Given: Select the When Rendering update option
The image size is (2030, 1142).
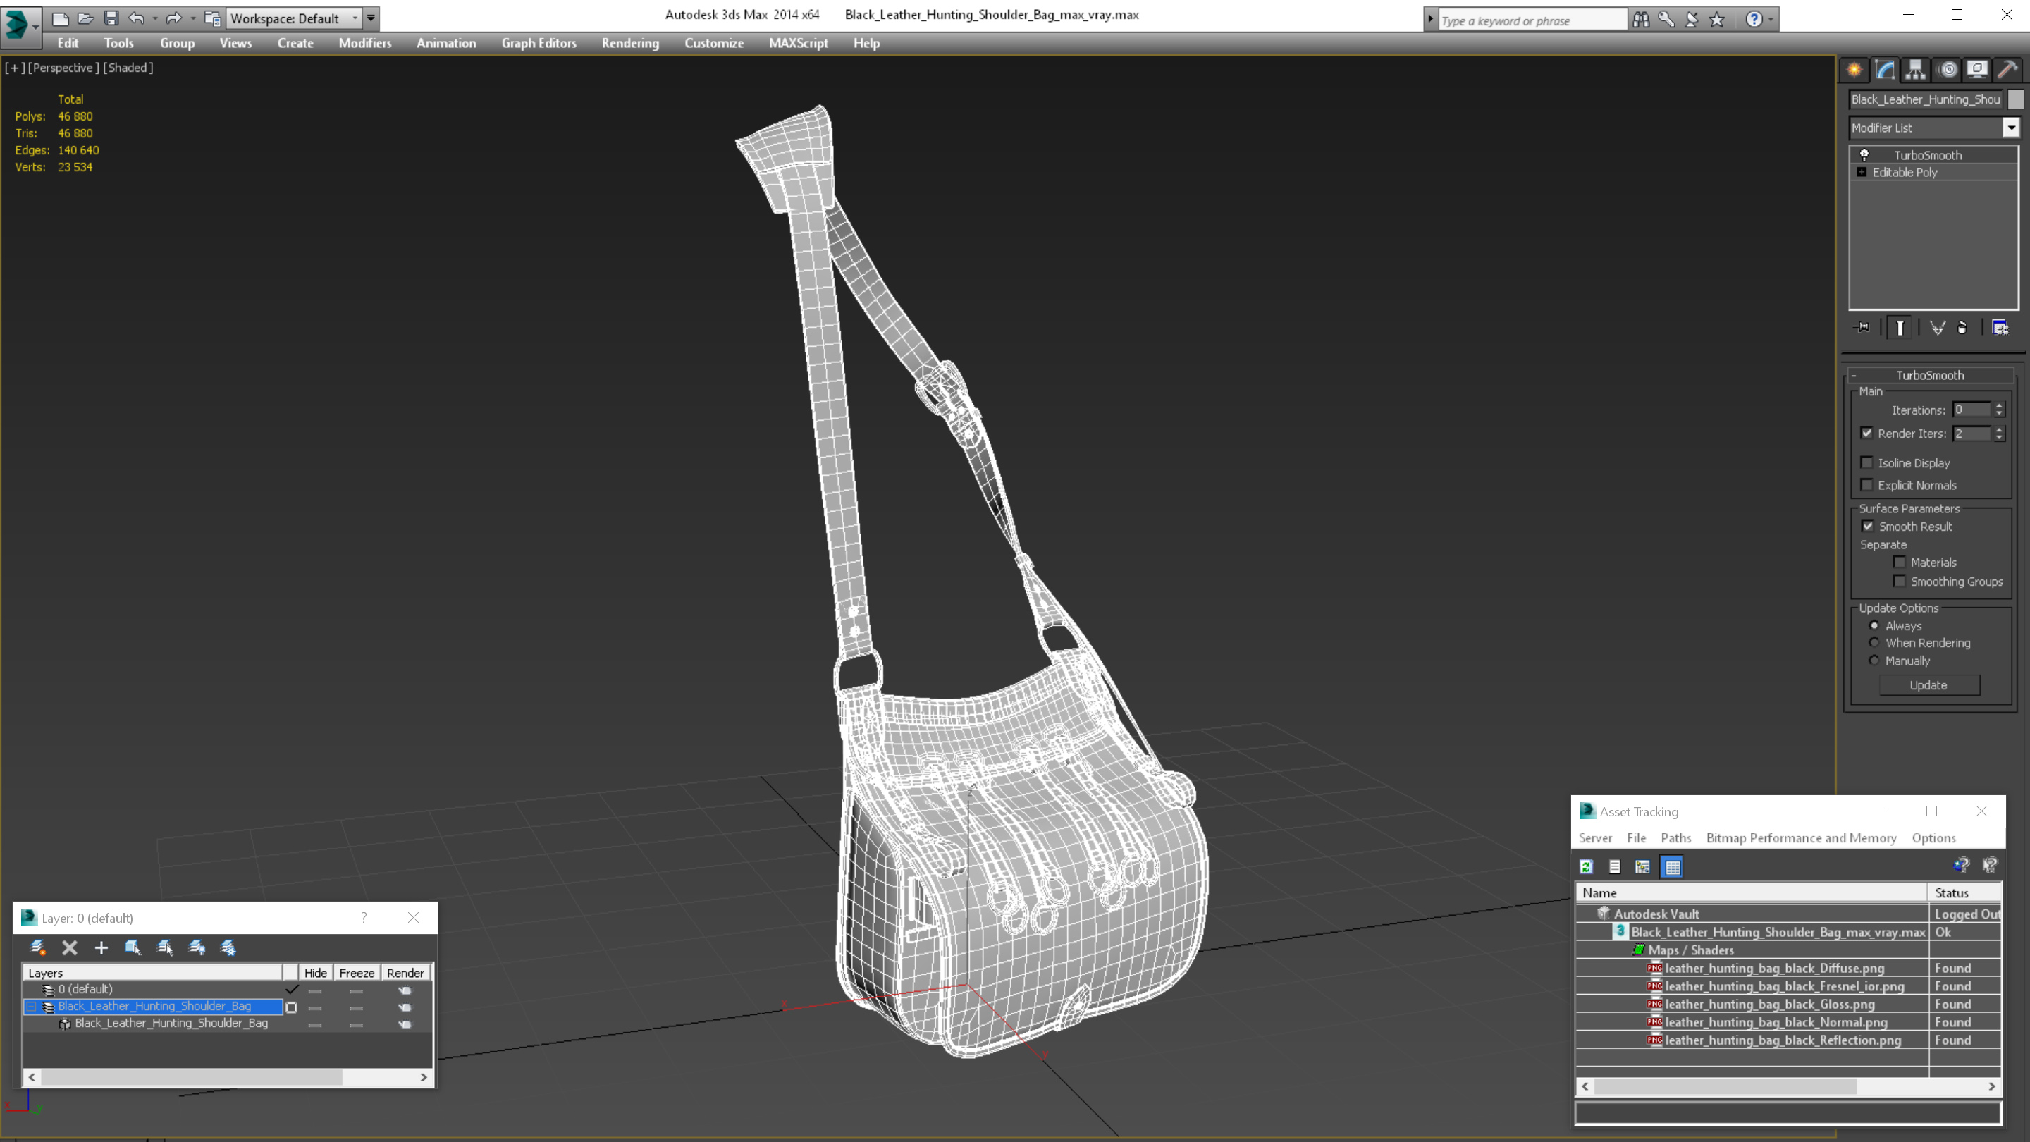Looking at the screenshot, I should 1875,643.
